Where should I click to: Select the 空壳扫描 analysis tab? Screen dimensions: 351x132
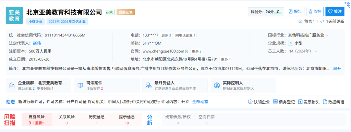click(206, 120)
